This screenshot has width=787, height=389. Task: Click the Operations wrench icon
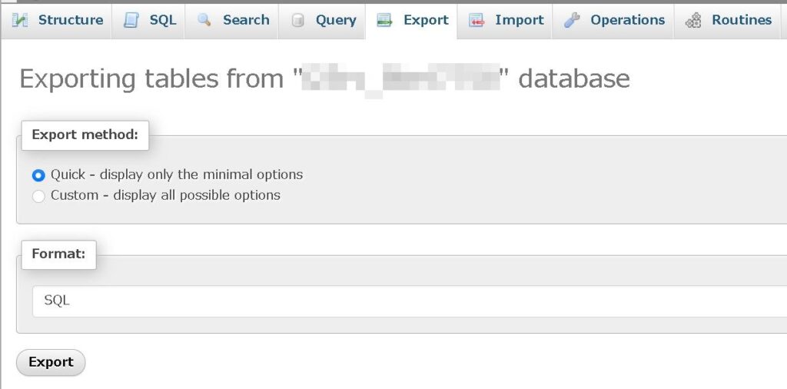pyautogui.click(x=572, y=21)
